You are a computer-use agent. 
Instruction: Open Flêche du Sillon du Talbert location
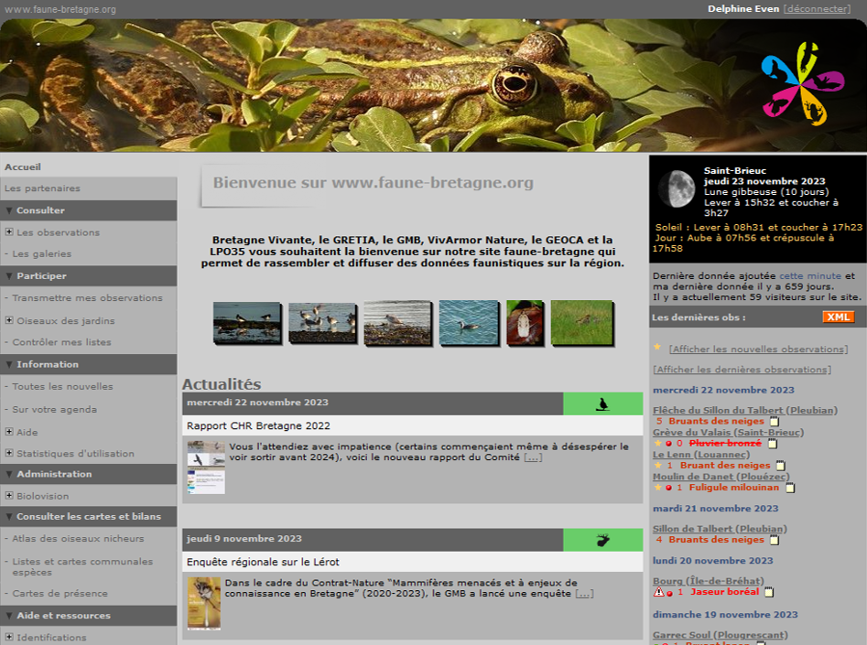pos(745,410)
